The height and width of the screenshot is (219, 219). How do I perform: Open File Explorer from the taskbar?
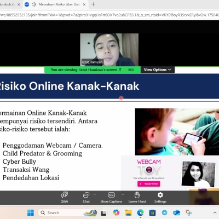pos(128,212)
